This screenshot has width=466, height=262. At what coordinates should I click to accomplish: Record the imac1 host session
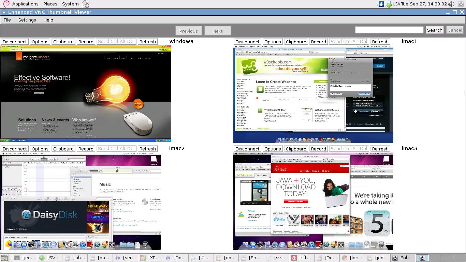(319, 42)
